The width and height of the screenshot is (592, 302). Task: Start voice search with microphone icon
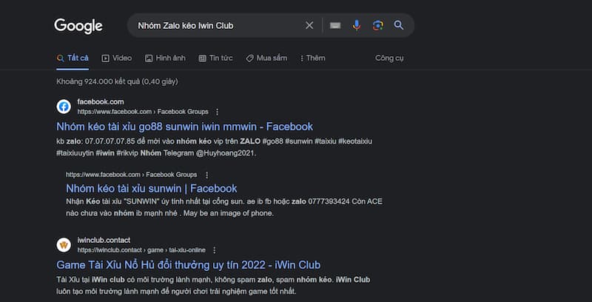[357, 25]
